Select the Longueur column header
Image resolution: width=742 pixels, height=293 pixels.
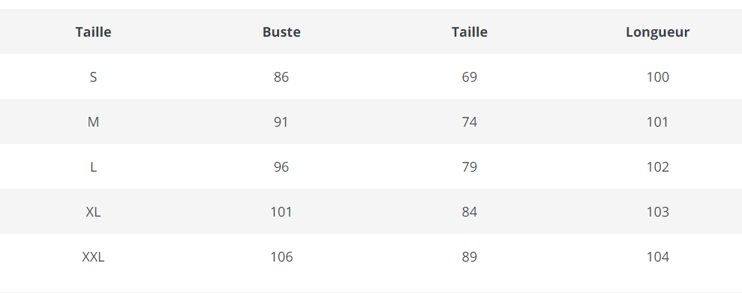pyautogui.click(x=657, y=31)
